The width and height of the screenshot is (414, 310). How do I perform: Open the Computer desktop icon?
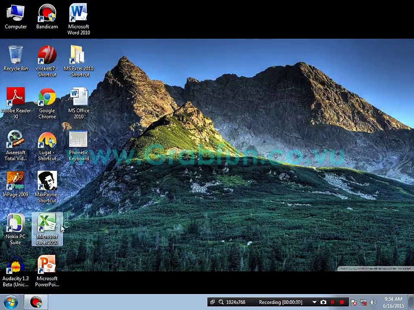(16, 17)
